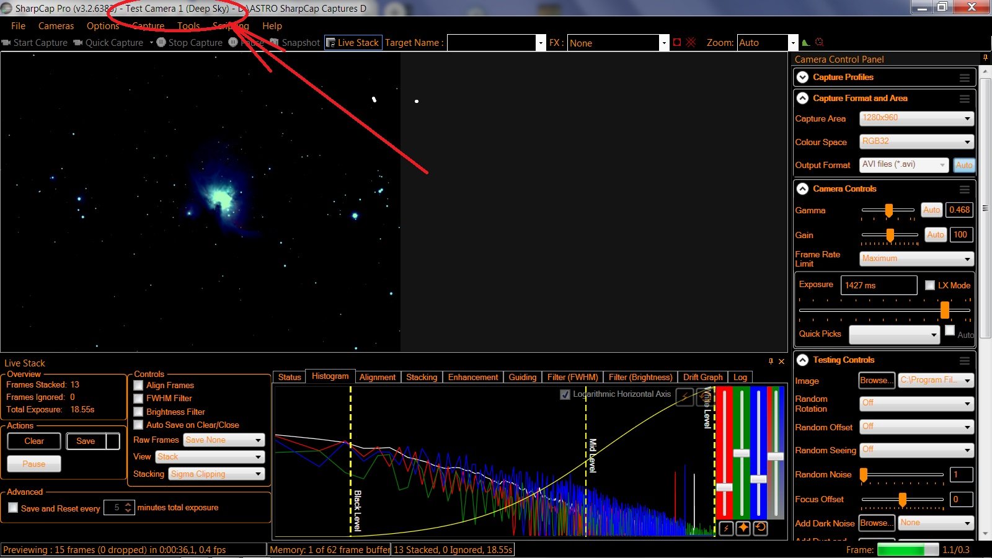Click the pin icon of Camera Control Panel
Viewport: 992px width, 558px height.
(x=985, y=58)
